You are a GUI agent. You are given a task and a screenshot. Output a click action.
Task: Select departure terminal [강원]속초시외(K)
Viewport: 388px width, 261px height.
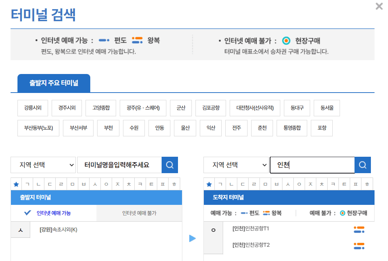click(x=58, y=230)
